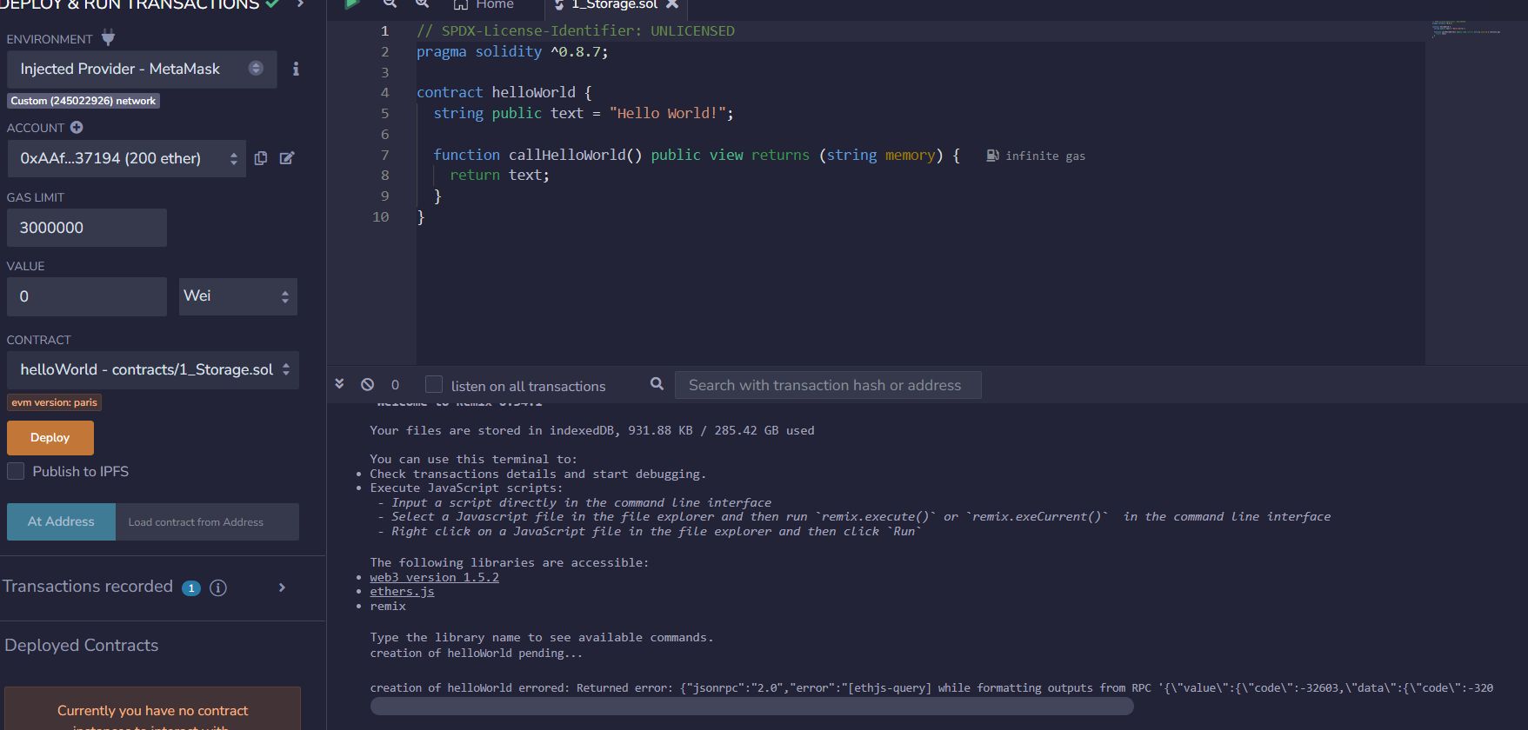
Task: Click the Transactions recorded count badge
Action: tap(191, 588)
